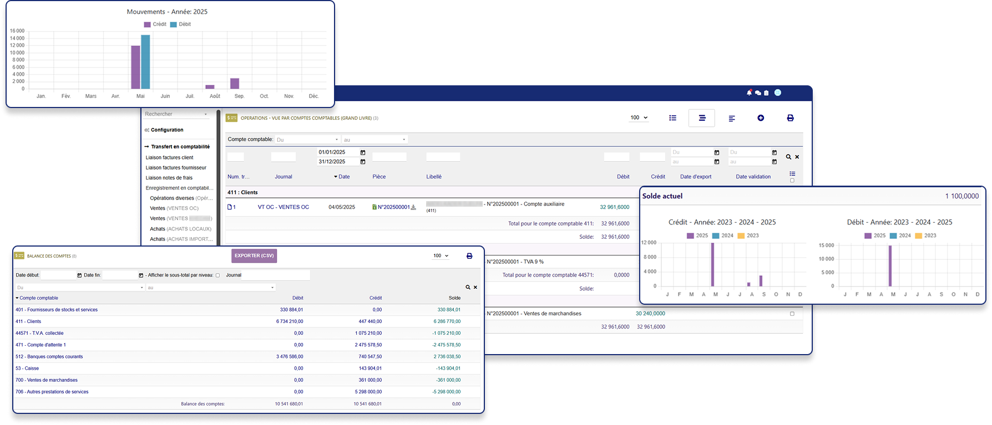Open Achats (ACHATS LOCAUX) journal
Image resolution: width=992 pixels, height=425 pixels.
(181, 229)
